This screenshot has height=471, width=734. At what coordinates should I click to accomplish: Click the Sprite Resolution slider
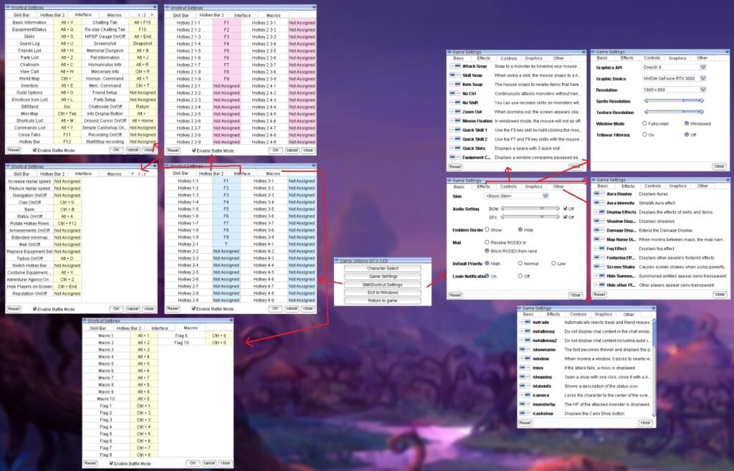coord(673,101)
